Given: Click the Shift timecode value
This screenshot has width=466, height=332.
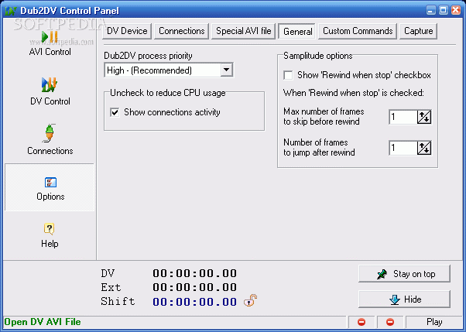Looking at the screenshot, I should [194, 302].
